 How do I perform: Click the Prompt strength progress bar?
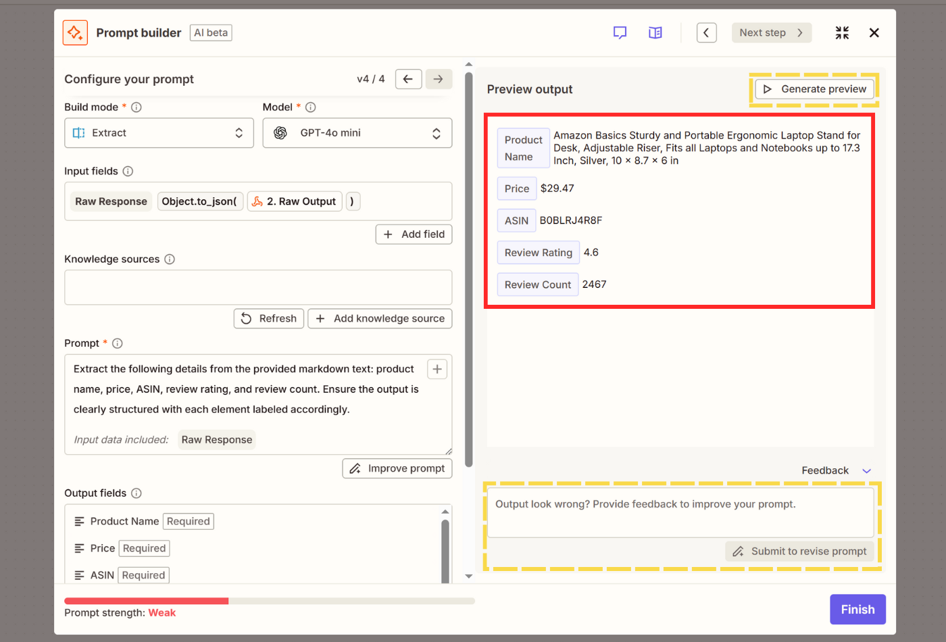coord(269,601)
